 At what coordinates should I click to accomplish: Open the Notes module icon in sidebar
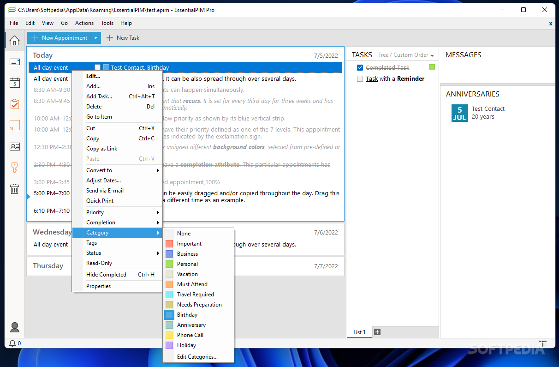point(14,125)
